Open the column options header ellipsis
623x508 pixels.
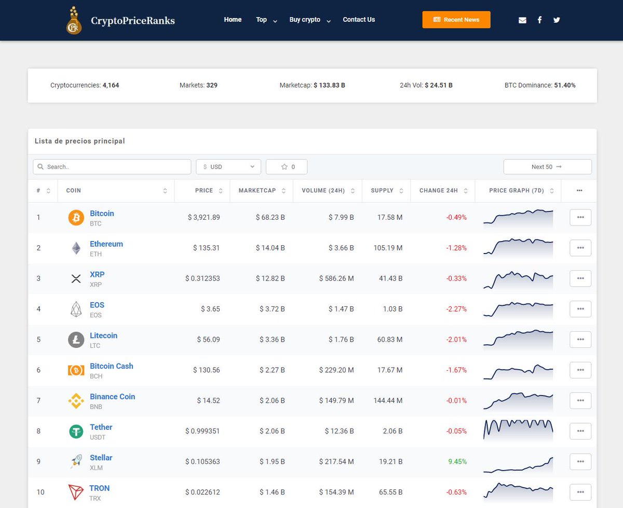coord(579,191)
